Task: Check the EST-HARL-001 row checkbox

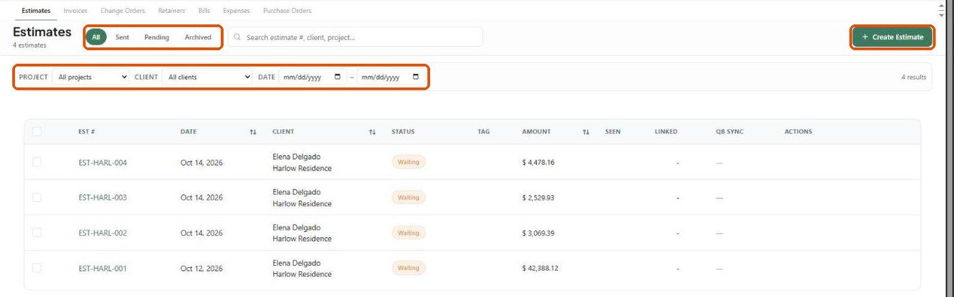Action: (x=37, y=268)
